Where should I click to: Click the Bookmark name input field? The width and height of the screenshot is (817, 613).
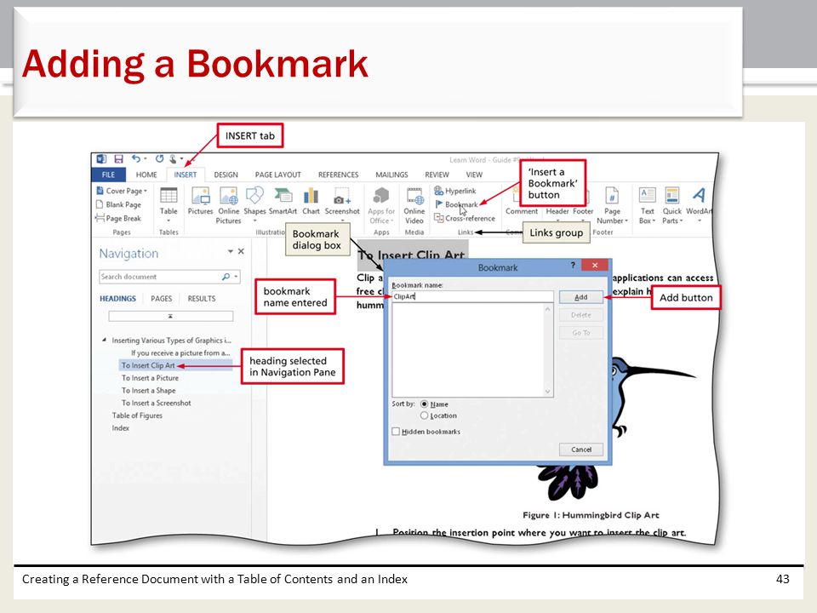[472, 296]
